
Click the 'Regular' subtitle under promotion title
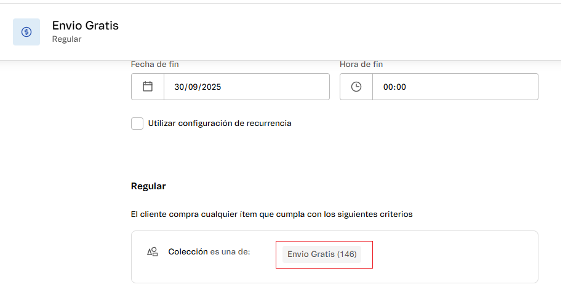tap(66, 39)
